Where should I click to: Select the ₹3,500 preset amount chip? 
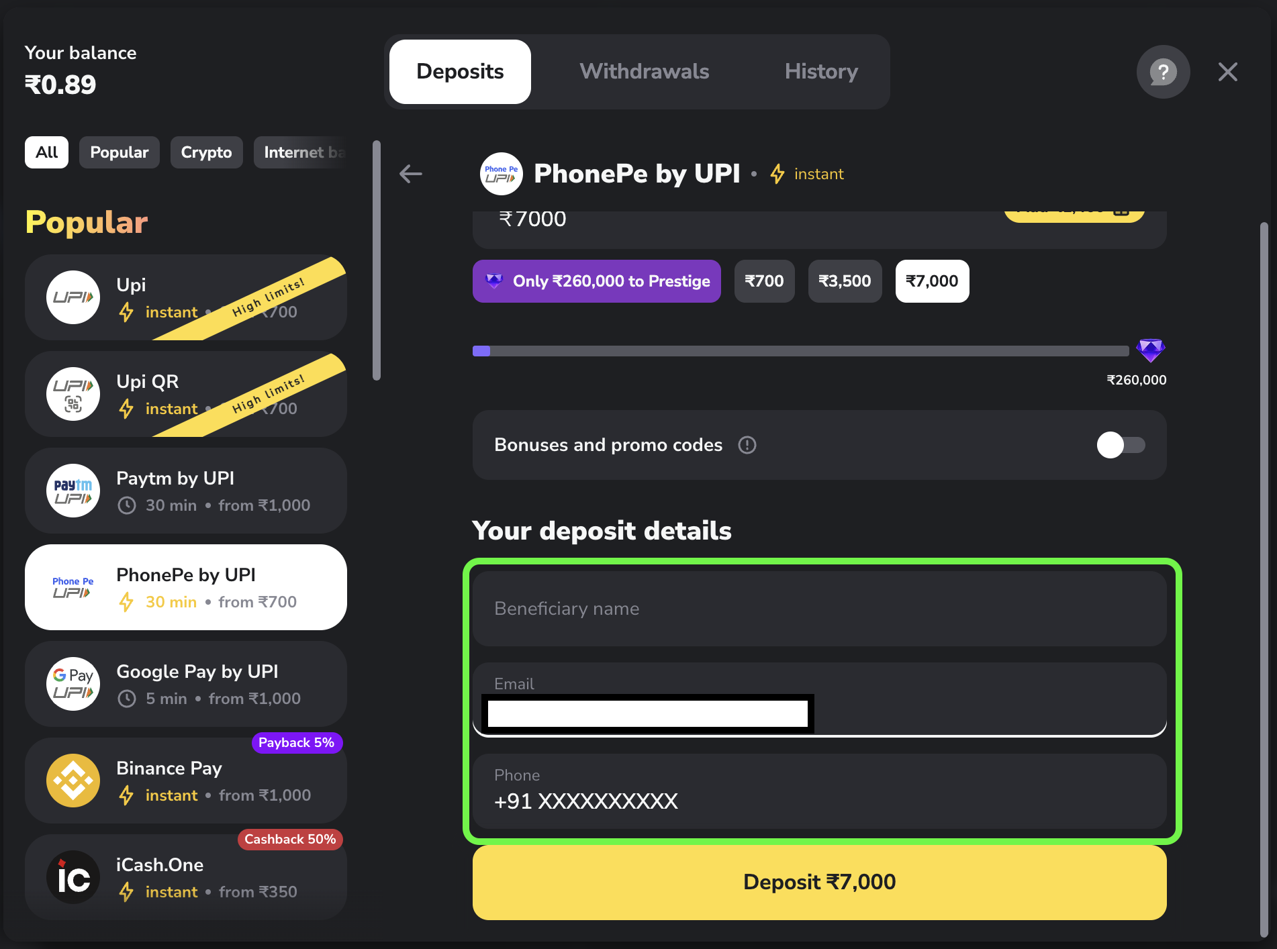(x=845, y=281)
